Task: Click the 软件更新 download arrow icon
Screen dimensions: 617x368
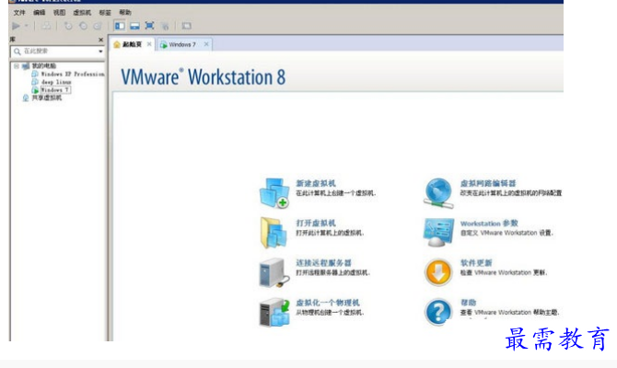Action: click(438, 272)
